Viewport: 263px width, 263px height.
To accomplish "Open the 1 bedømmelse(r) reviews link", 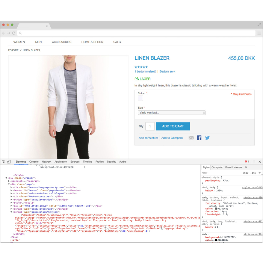I will pos(145,71).
